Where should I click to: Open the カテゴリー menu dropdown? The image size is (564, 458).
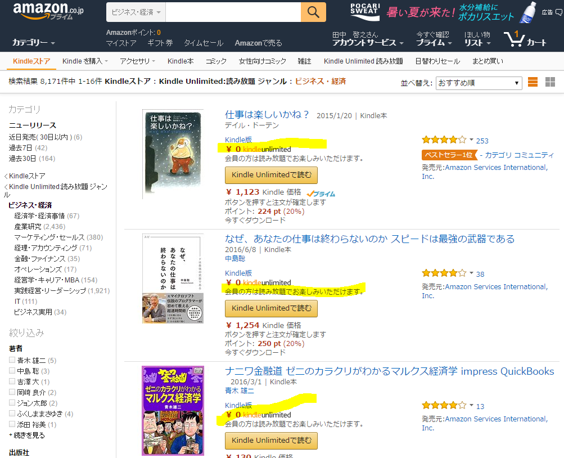click(x=34, y=42)
